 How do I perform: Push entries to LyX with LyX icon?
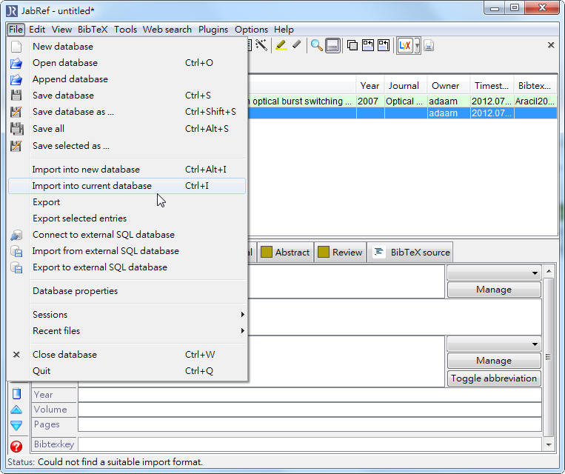[x=405, y=46]
